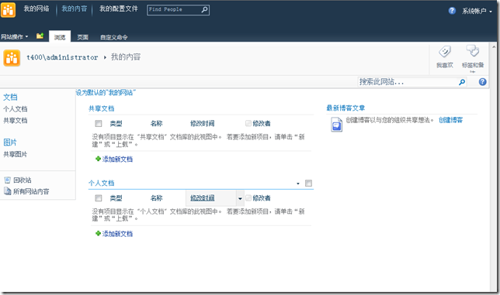500x295 pixels.
Task: Open the 最新博客文章 title link
Action: click(x=345, y=108)
